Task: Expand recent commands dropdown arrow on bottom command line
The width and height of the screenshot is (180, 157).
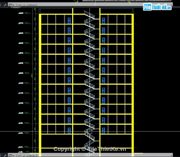Action: click(x=14, y=156)
